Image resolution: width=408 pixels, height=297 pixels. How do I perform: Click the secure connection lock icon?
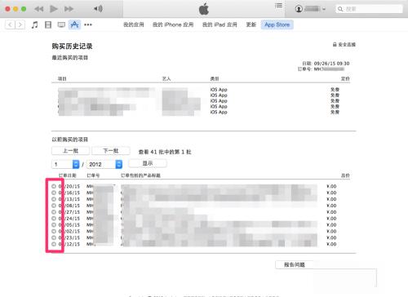pos(335,45)
